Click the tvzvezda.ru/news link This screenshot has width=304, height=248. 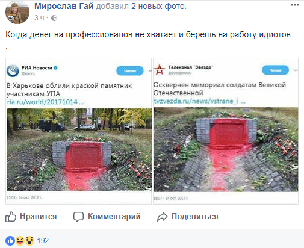[x=199, y=101]
